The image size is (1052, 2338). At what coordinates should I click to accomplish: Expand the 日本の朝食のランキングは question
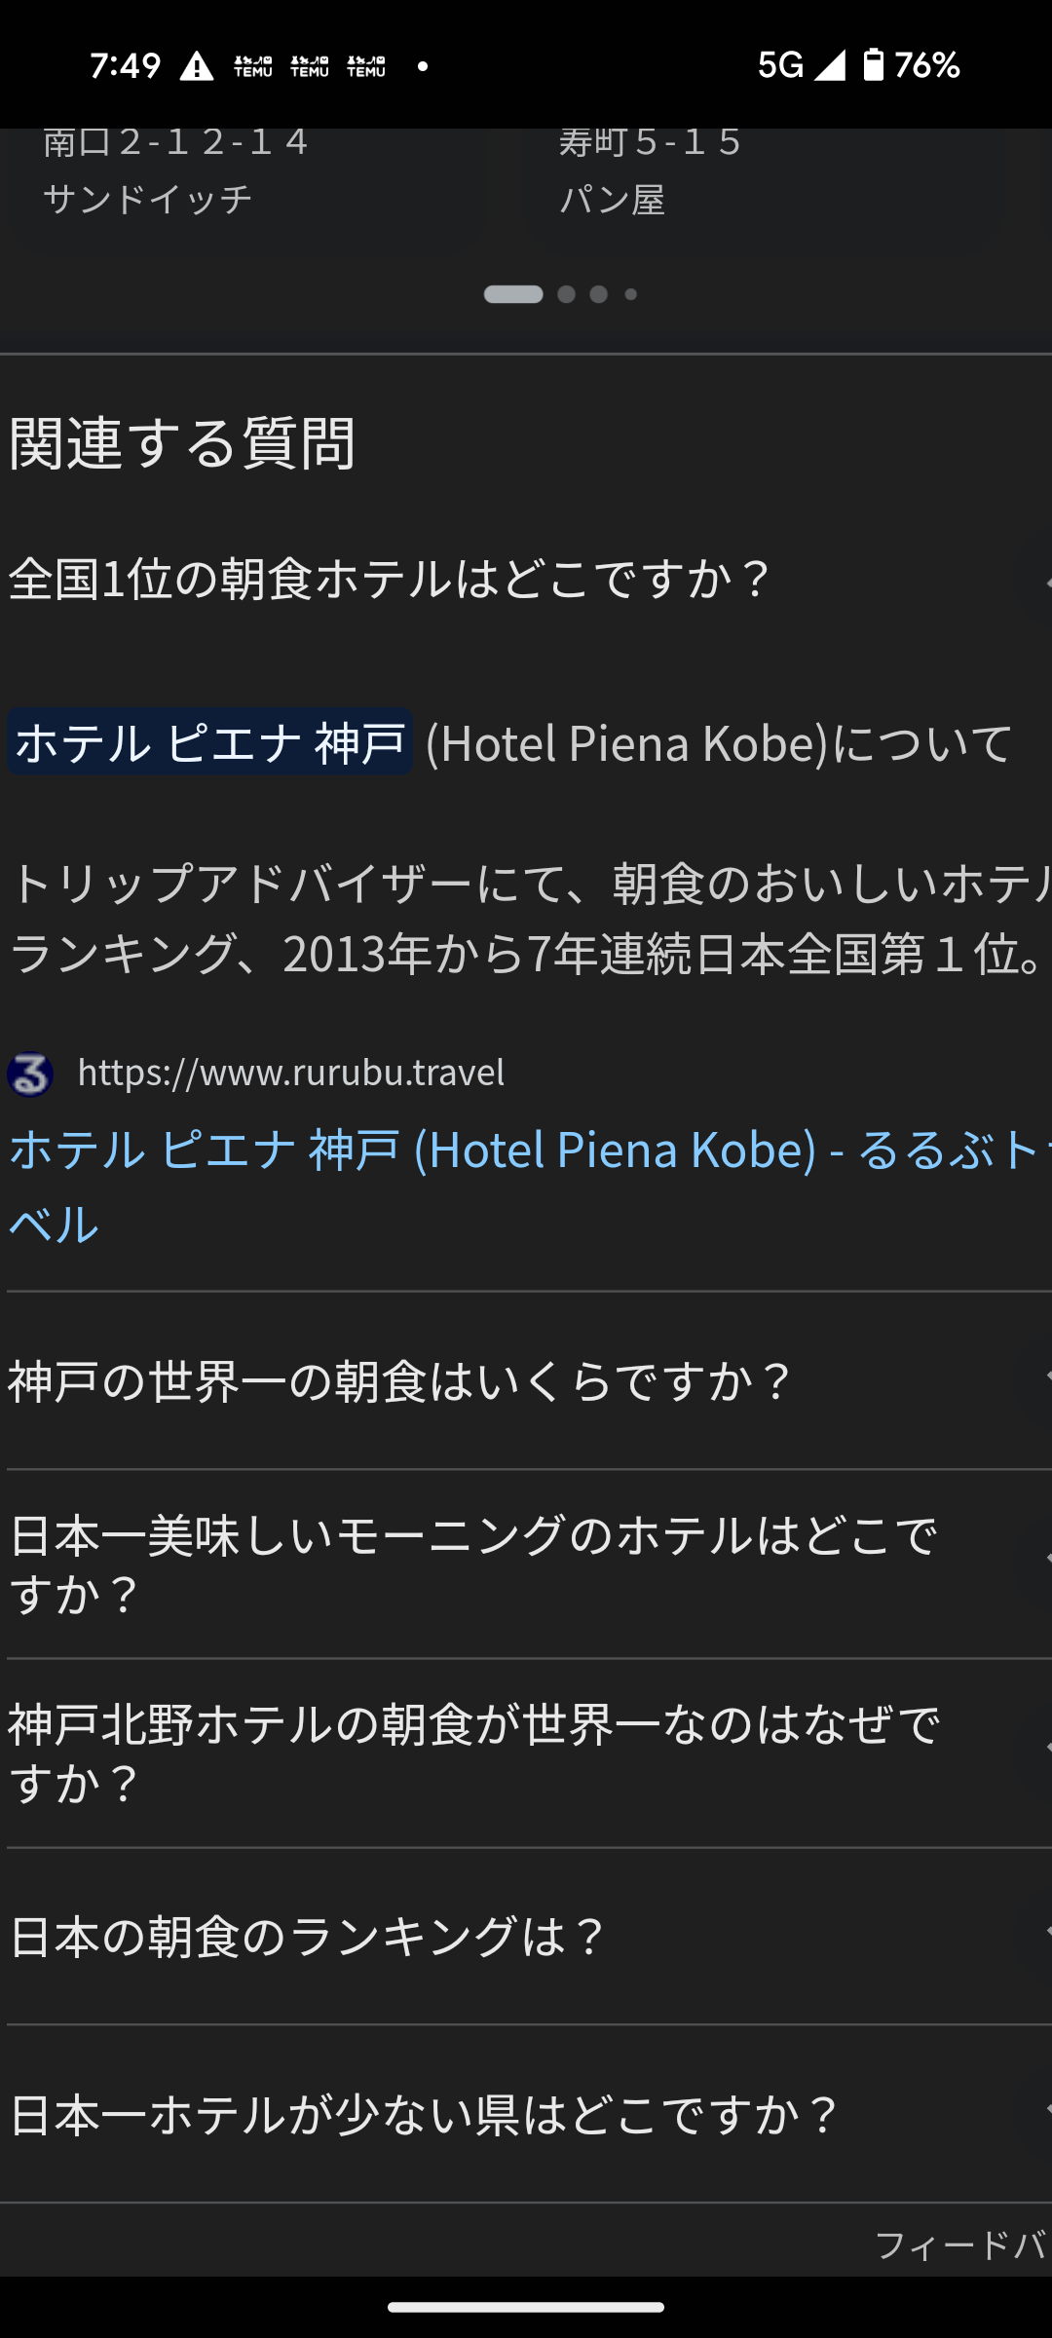pos(1038,1935)
